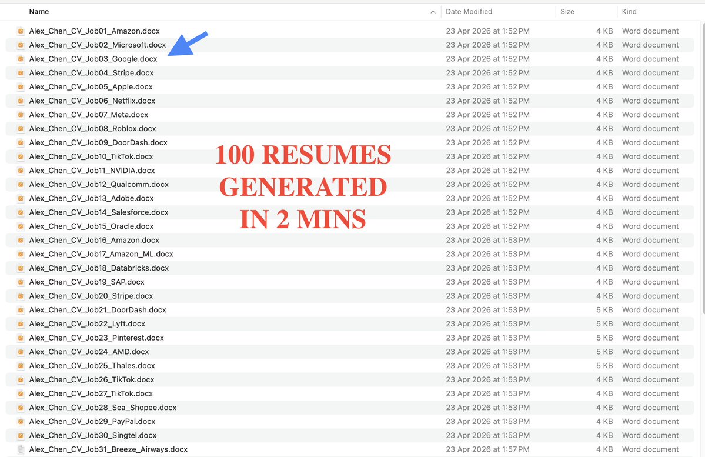Image resolution: width=705 pixels, height=457 pixels.
Task: Click the Job08_Roblox document icon
Action: (x=21, y=129)
